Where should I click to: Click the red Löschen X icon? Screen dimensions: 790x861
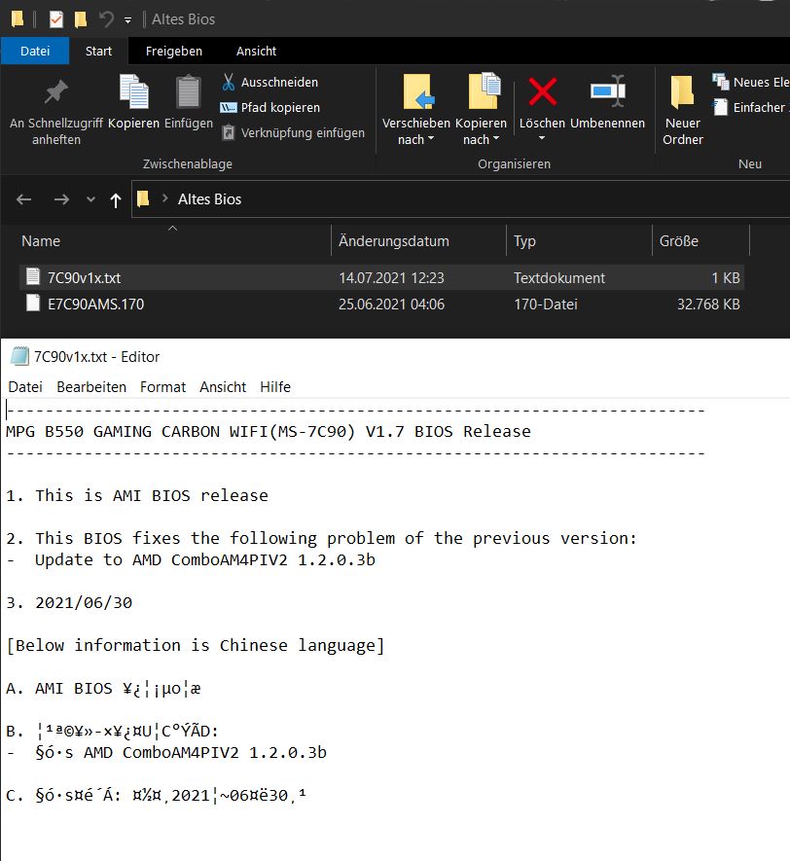click(x=543, y=91)
